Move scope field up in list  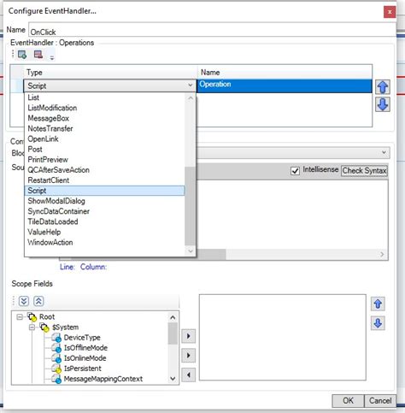[x=378, y=304]
